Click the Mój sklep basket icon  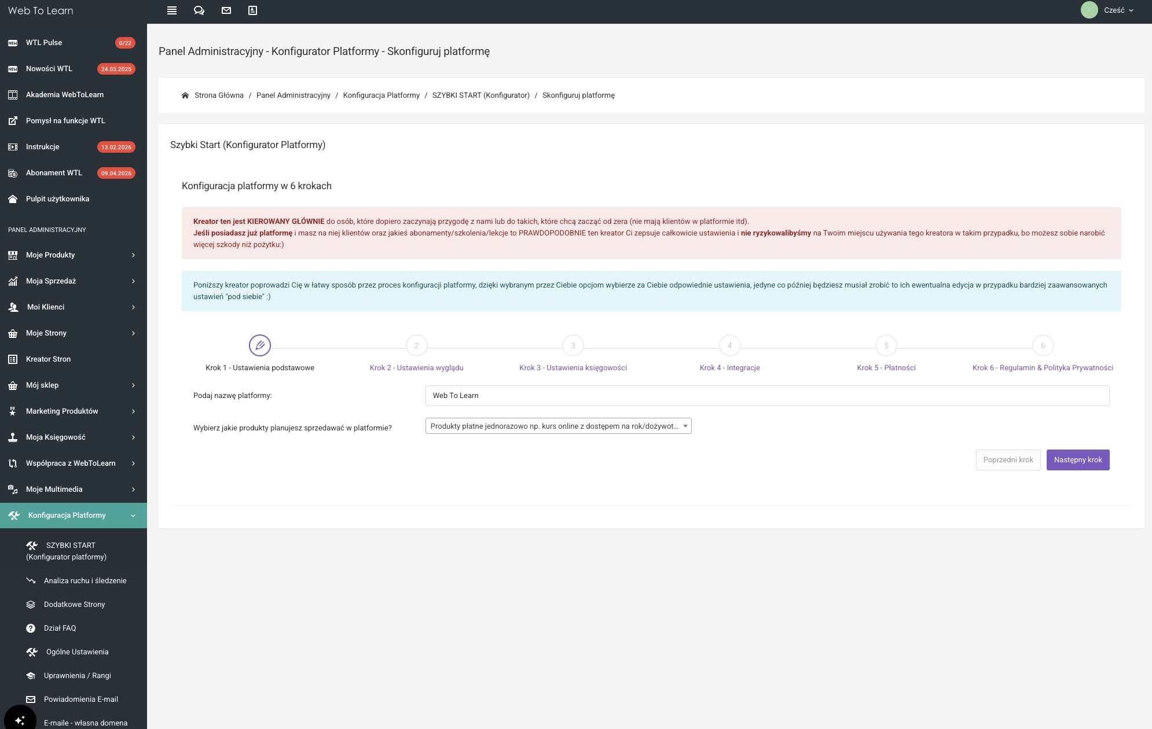click(13, 385)
